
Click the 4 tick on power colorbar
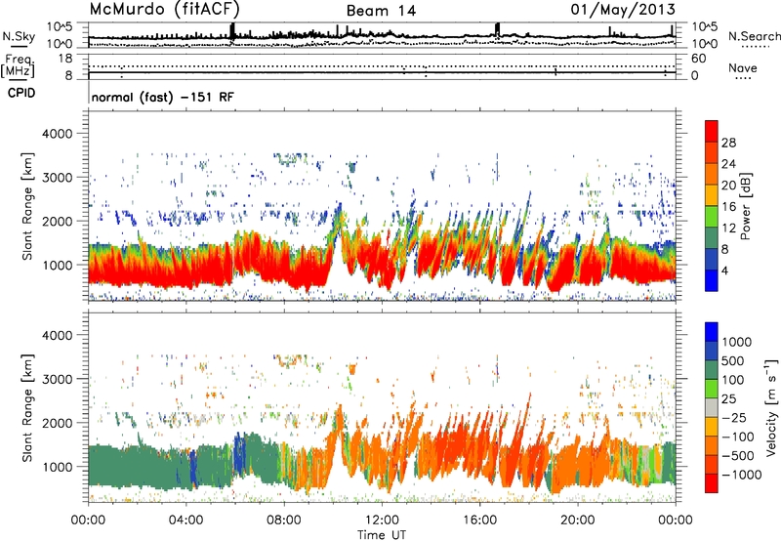tap(724, 270)
